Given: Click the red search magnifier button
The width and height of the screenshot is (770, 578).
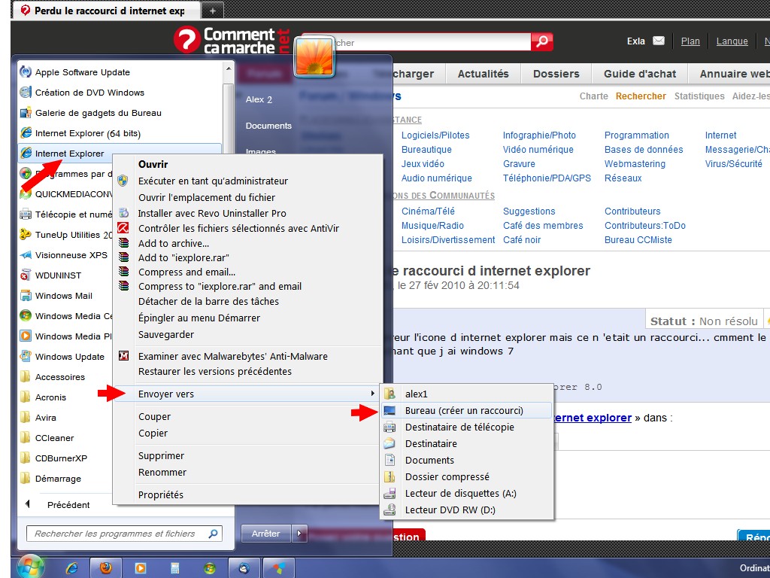Looking at the screenshot, I should pyautogui.click(x=541, y=42).
